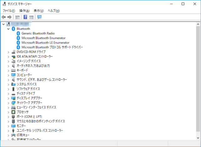Click the キーボード keyboard icon
201x147 pixels.
pos(13,70)
